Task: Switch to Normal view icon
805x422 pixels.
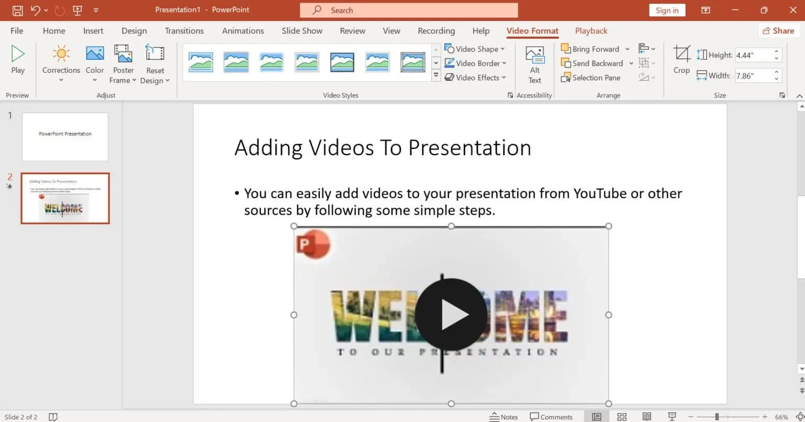Action: [x=596, y=417]
